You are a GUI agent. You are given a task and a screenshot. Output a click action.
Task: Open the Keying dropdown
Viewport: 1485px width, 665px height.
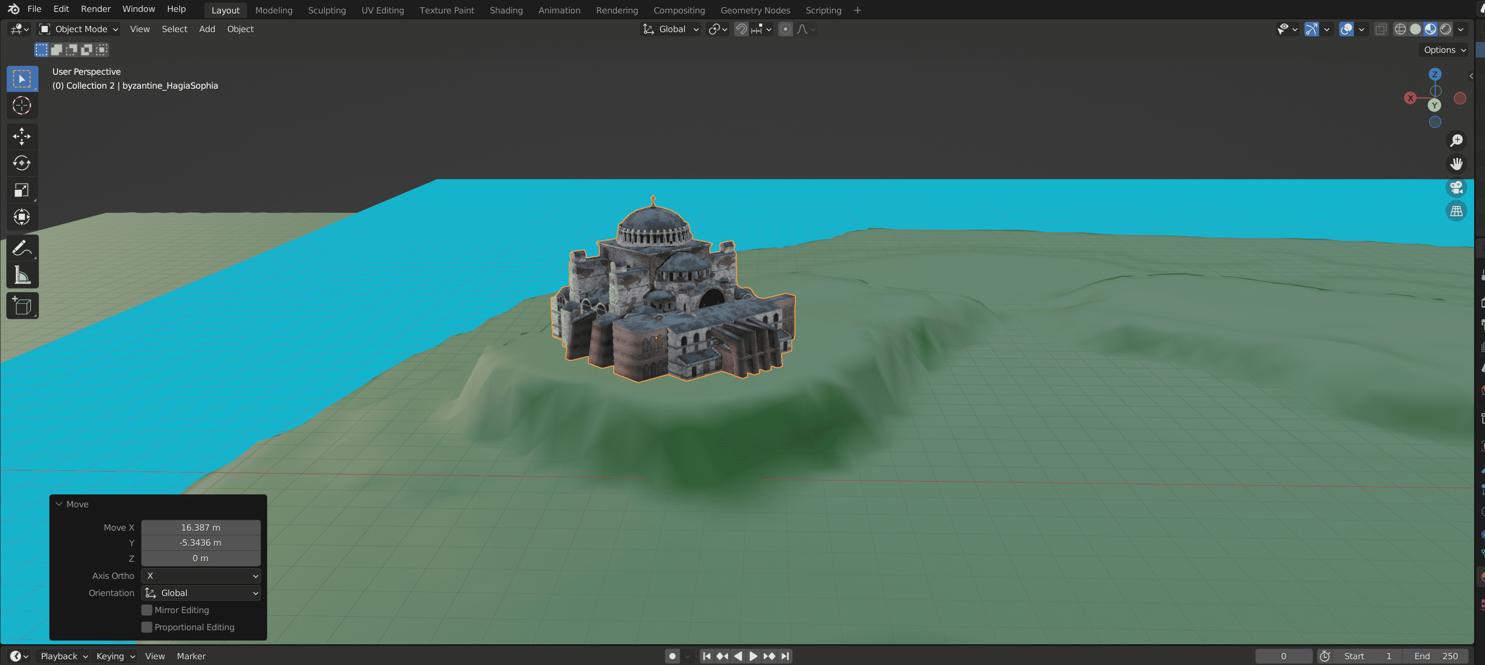pos(114,656)
